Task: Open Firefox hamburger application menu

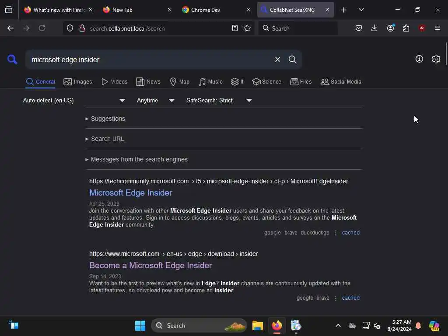Action: 437,28
